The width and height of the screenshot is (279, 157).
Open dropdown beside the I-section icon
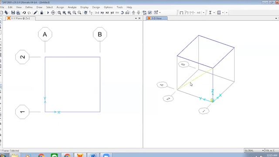214,13
